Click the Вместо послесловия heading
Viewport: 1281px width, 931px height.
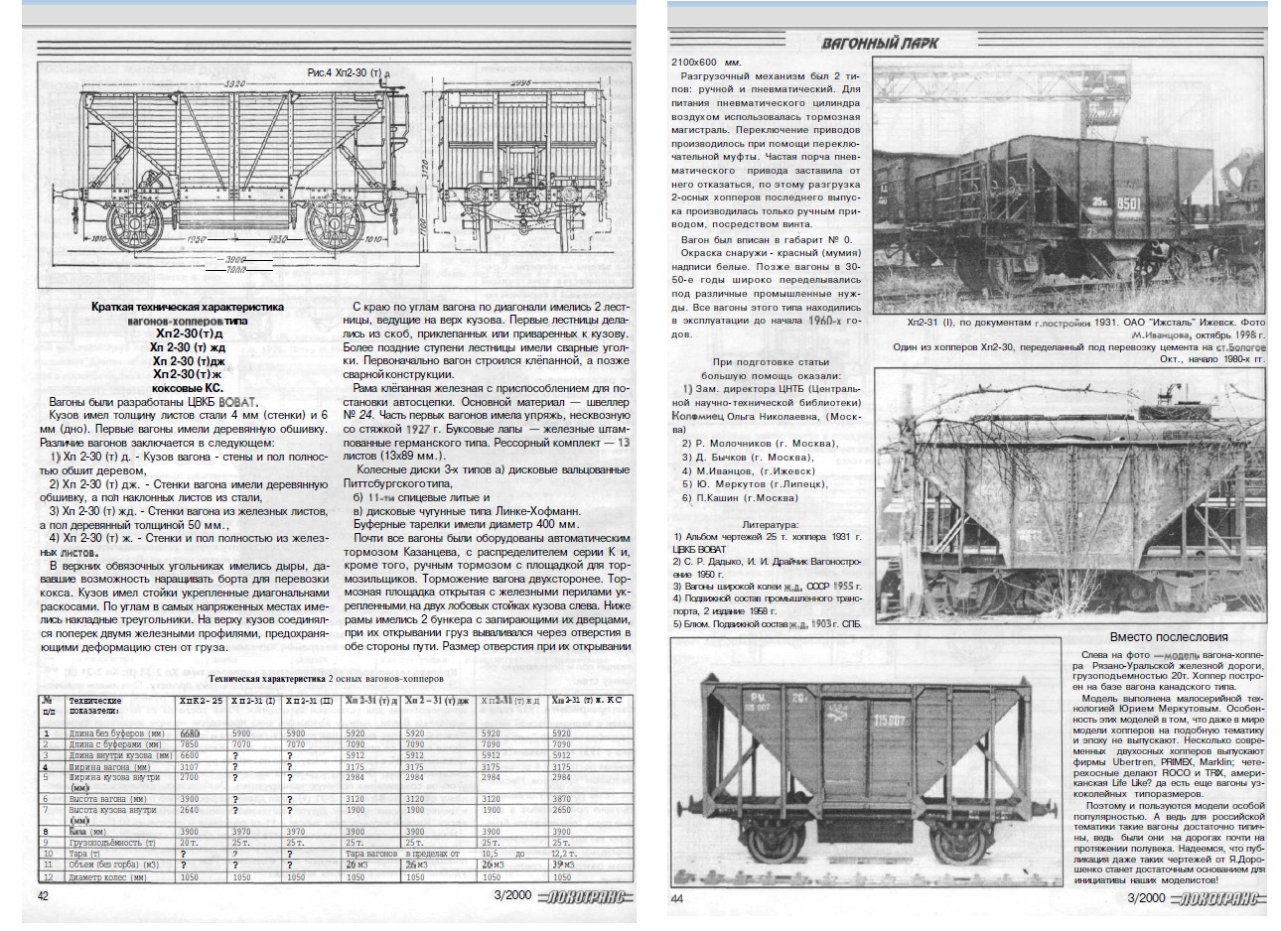coord(1167,636)
